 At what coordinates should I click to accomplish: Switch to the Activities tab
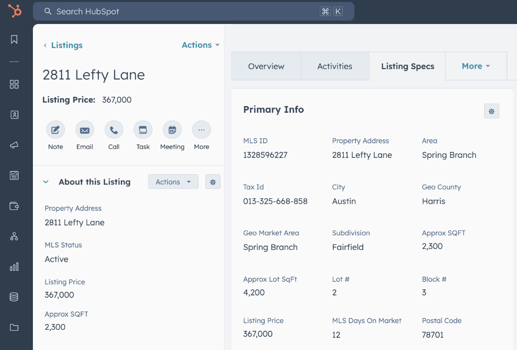(335, 66)
